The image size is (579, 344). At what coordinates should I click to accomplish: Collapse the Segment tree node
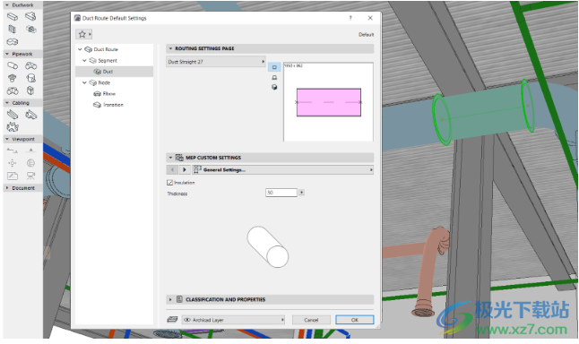point(84,60)
